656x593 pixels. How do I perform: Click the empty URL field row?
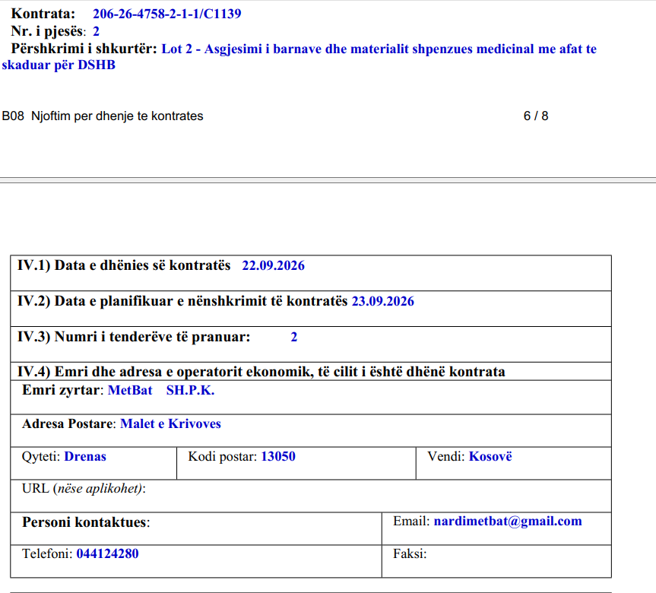pyautogui.click(x=311, y=496)
